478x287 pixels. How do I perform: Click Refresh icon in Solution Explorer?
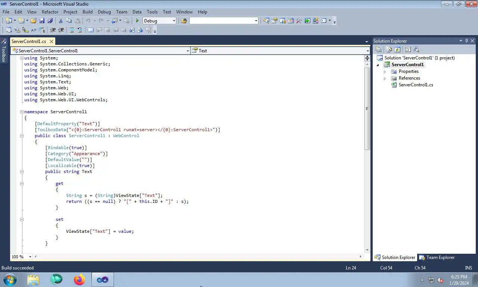point(397,49)
